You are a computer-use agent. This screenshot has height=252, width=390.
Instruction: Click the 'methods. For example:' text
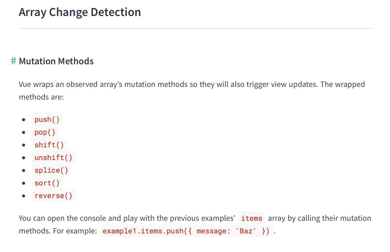[x=58, y=231]
